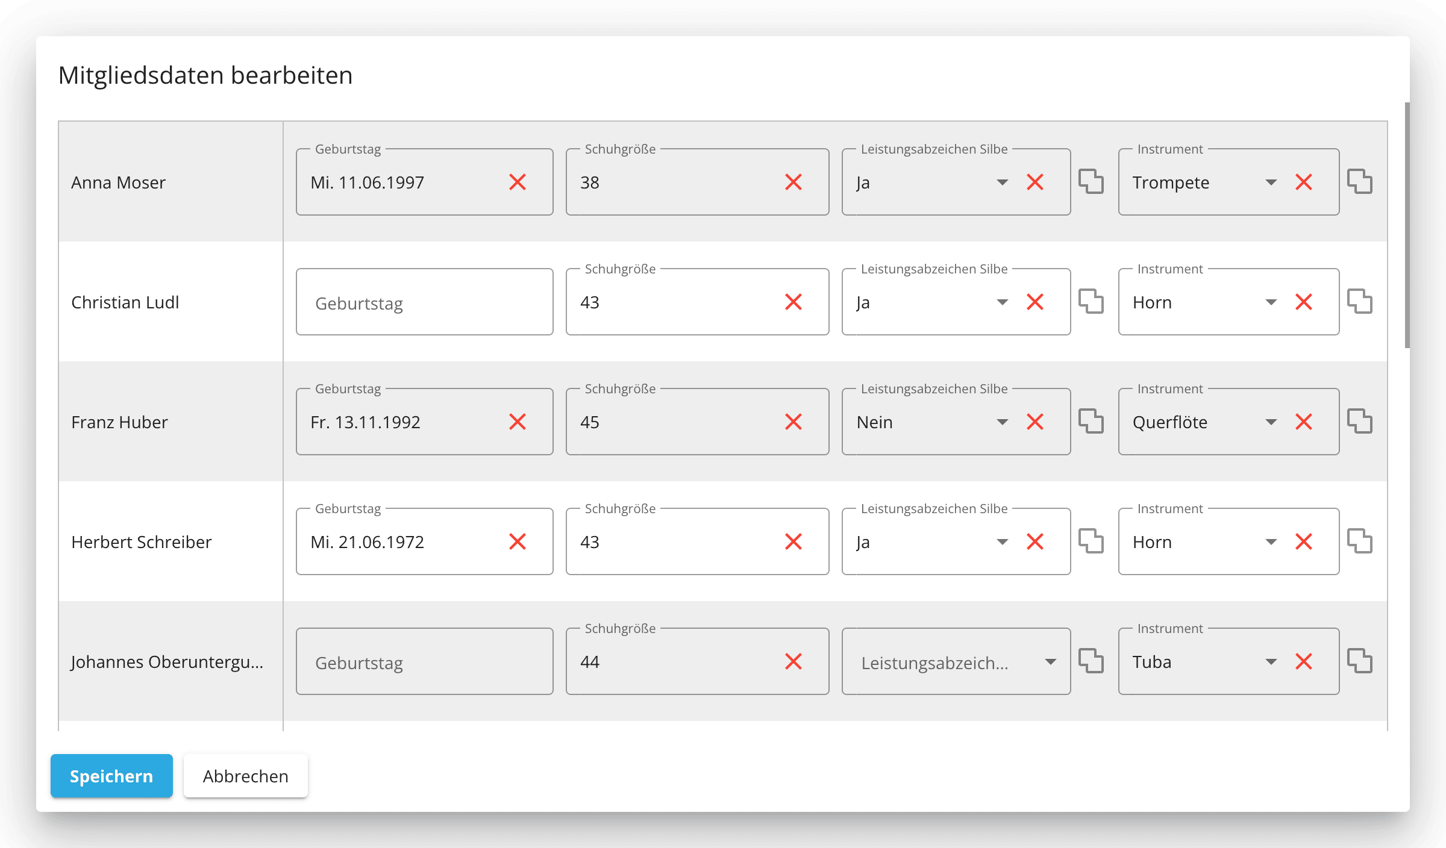Remove Herbert Schreiber's birthday date
The width and height of the screenshot is (1446, 848).
click(x=518, y=541)
